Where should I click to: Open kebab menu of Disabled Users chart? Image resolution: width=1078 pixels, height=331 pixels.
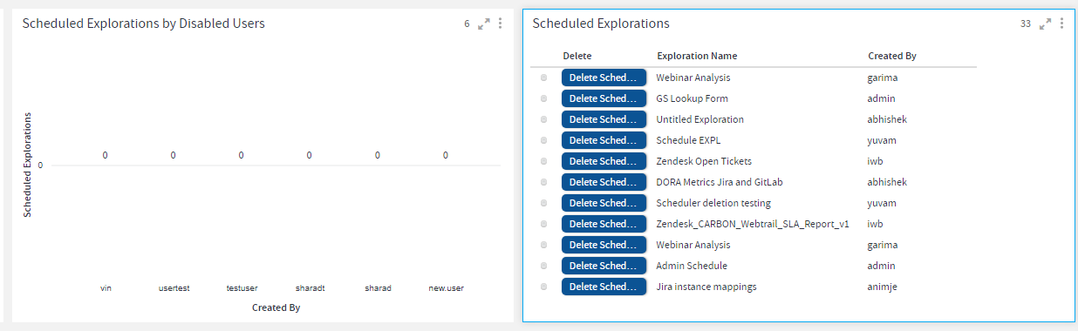click(500, 24)
